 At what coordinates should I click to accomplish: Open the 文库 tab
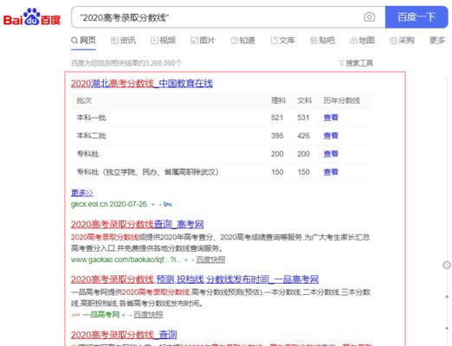(282, 41)
